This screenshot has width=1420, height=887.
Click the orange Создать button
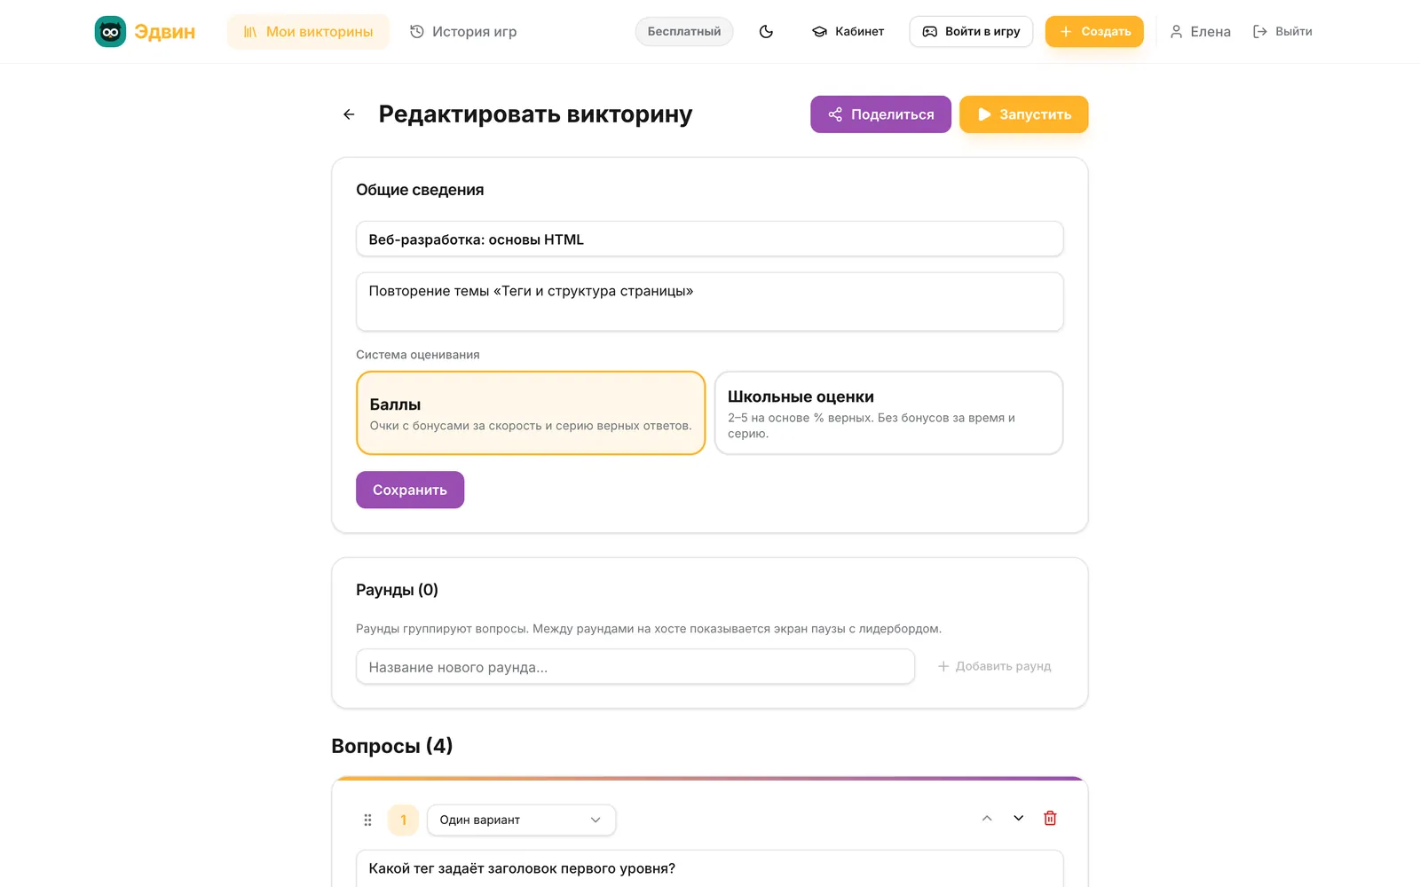tap(1094, 32)
